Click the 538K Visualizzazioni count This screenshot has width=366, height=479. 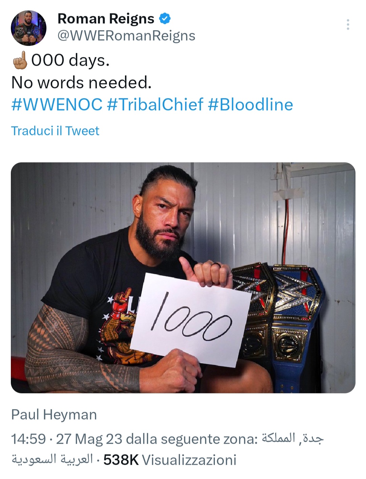coord(170,460)
